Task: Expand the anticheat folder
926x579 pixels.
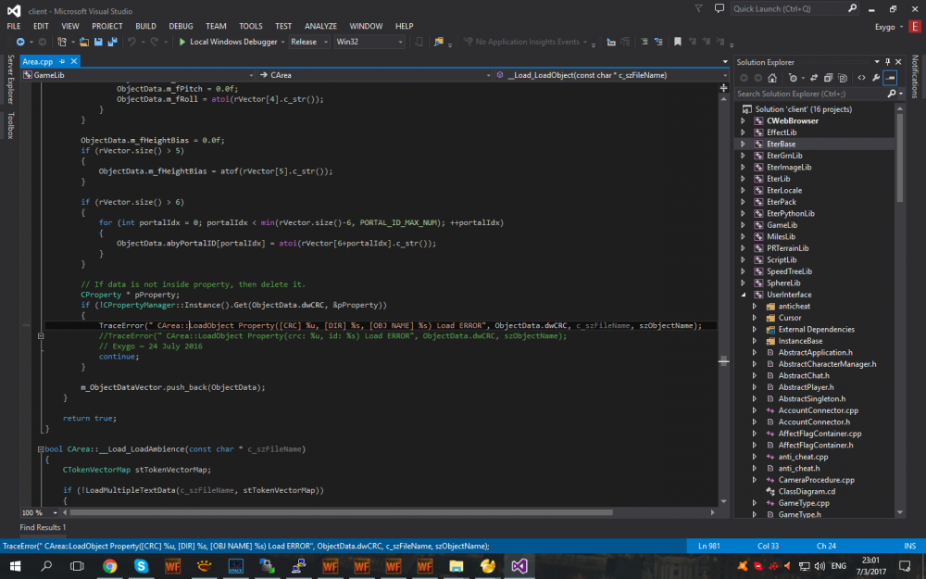Action: 754,307
